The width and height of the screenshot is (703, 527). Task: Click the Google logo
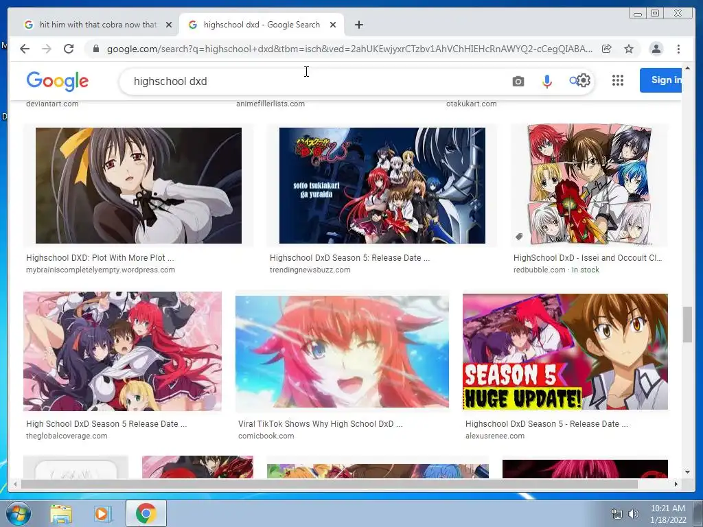[58, 81]
